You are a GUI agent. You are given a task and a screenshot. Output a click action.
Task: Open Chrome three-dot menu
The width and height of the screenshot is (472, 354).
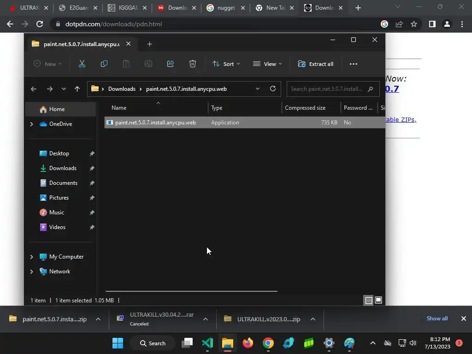(462, 24)
